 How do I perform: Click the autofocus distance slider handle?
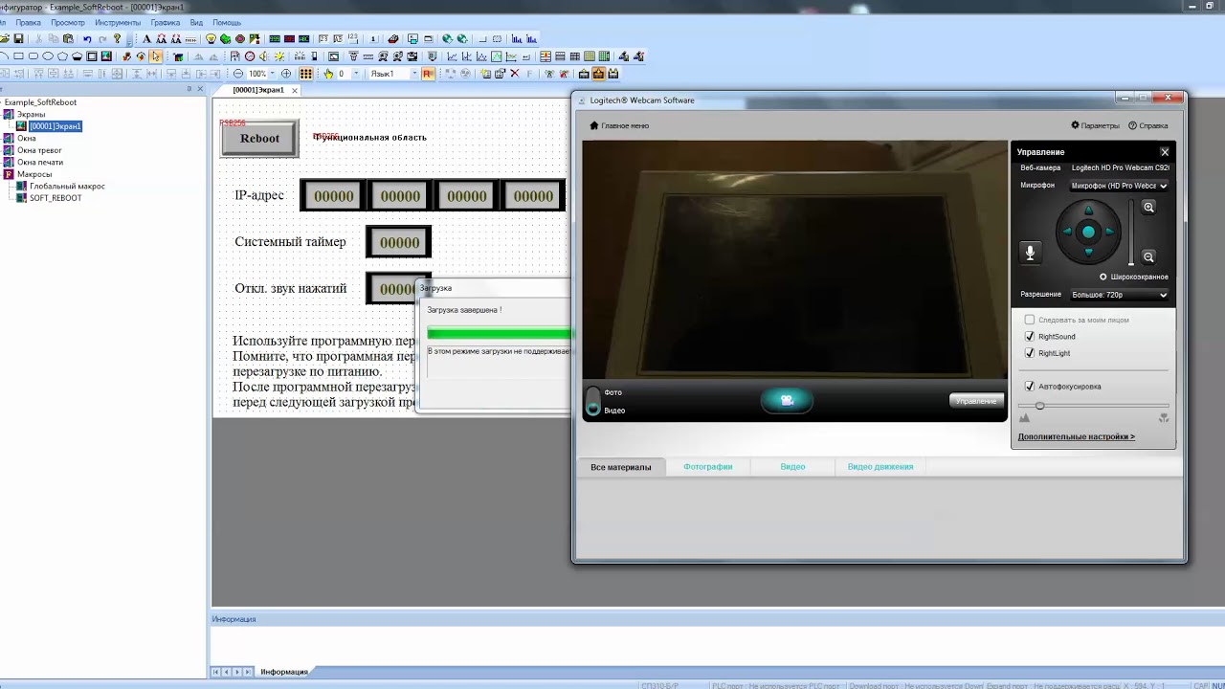point(1039,406)
